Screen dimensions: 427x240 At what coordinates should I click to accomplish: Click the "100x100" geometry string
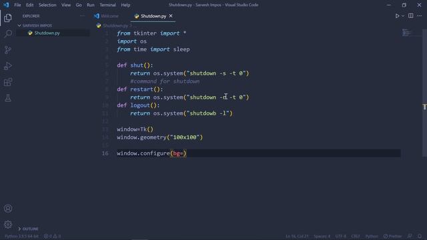pyautogui.click(x=185, y=137)
